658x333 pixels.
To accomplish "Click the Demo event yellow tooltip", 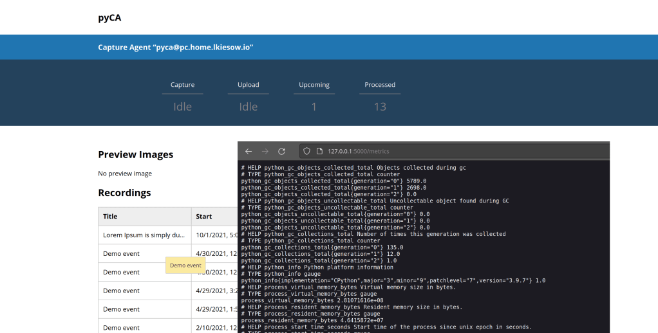I will tap(185, 265).
